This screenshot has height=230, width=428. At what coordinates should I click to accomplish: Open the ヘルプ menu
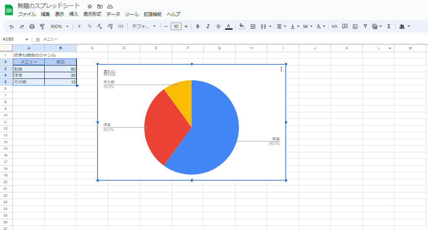[x=173, y=14]
